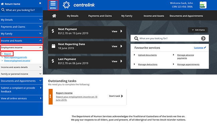Submit search with the round arrow button
The height and width of the screenshot is (126, 217).
pos(203,38)
